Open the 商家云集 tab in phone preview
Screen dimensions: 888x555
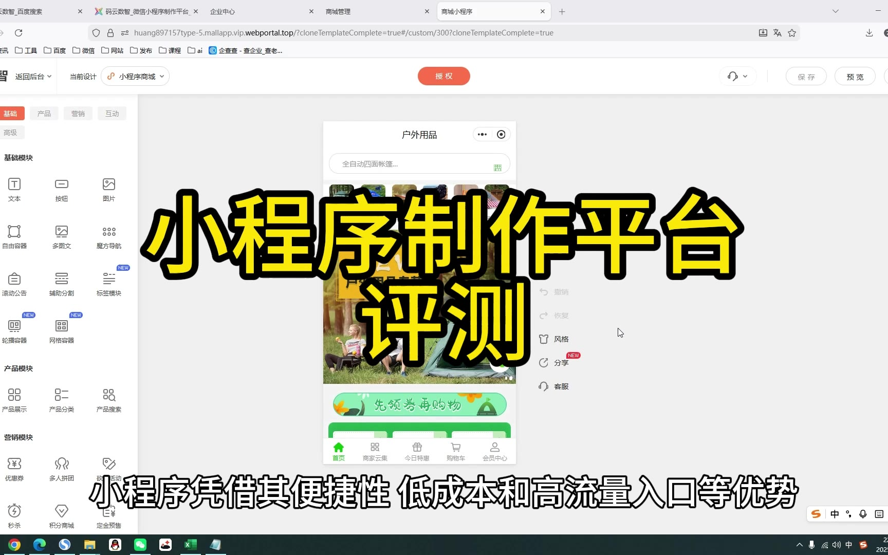[x=375, y=452]
